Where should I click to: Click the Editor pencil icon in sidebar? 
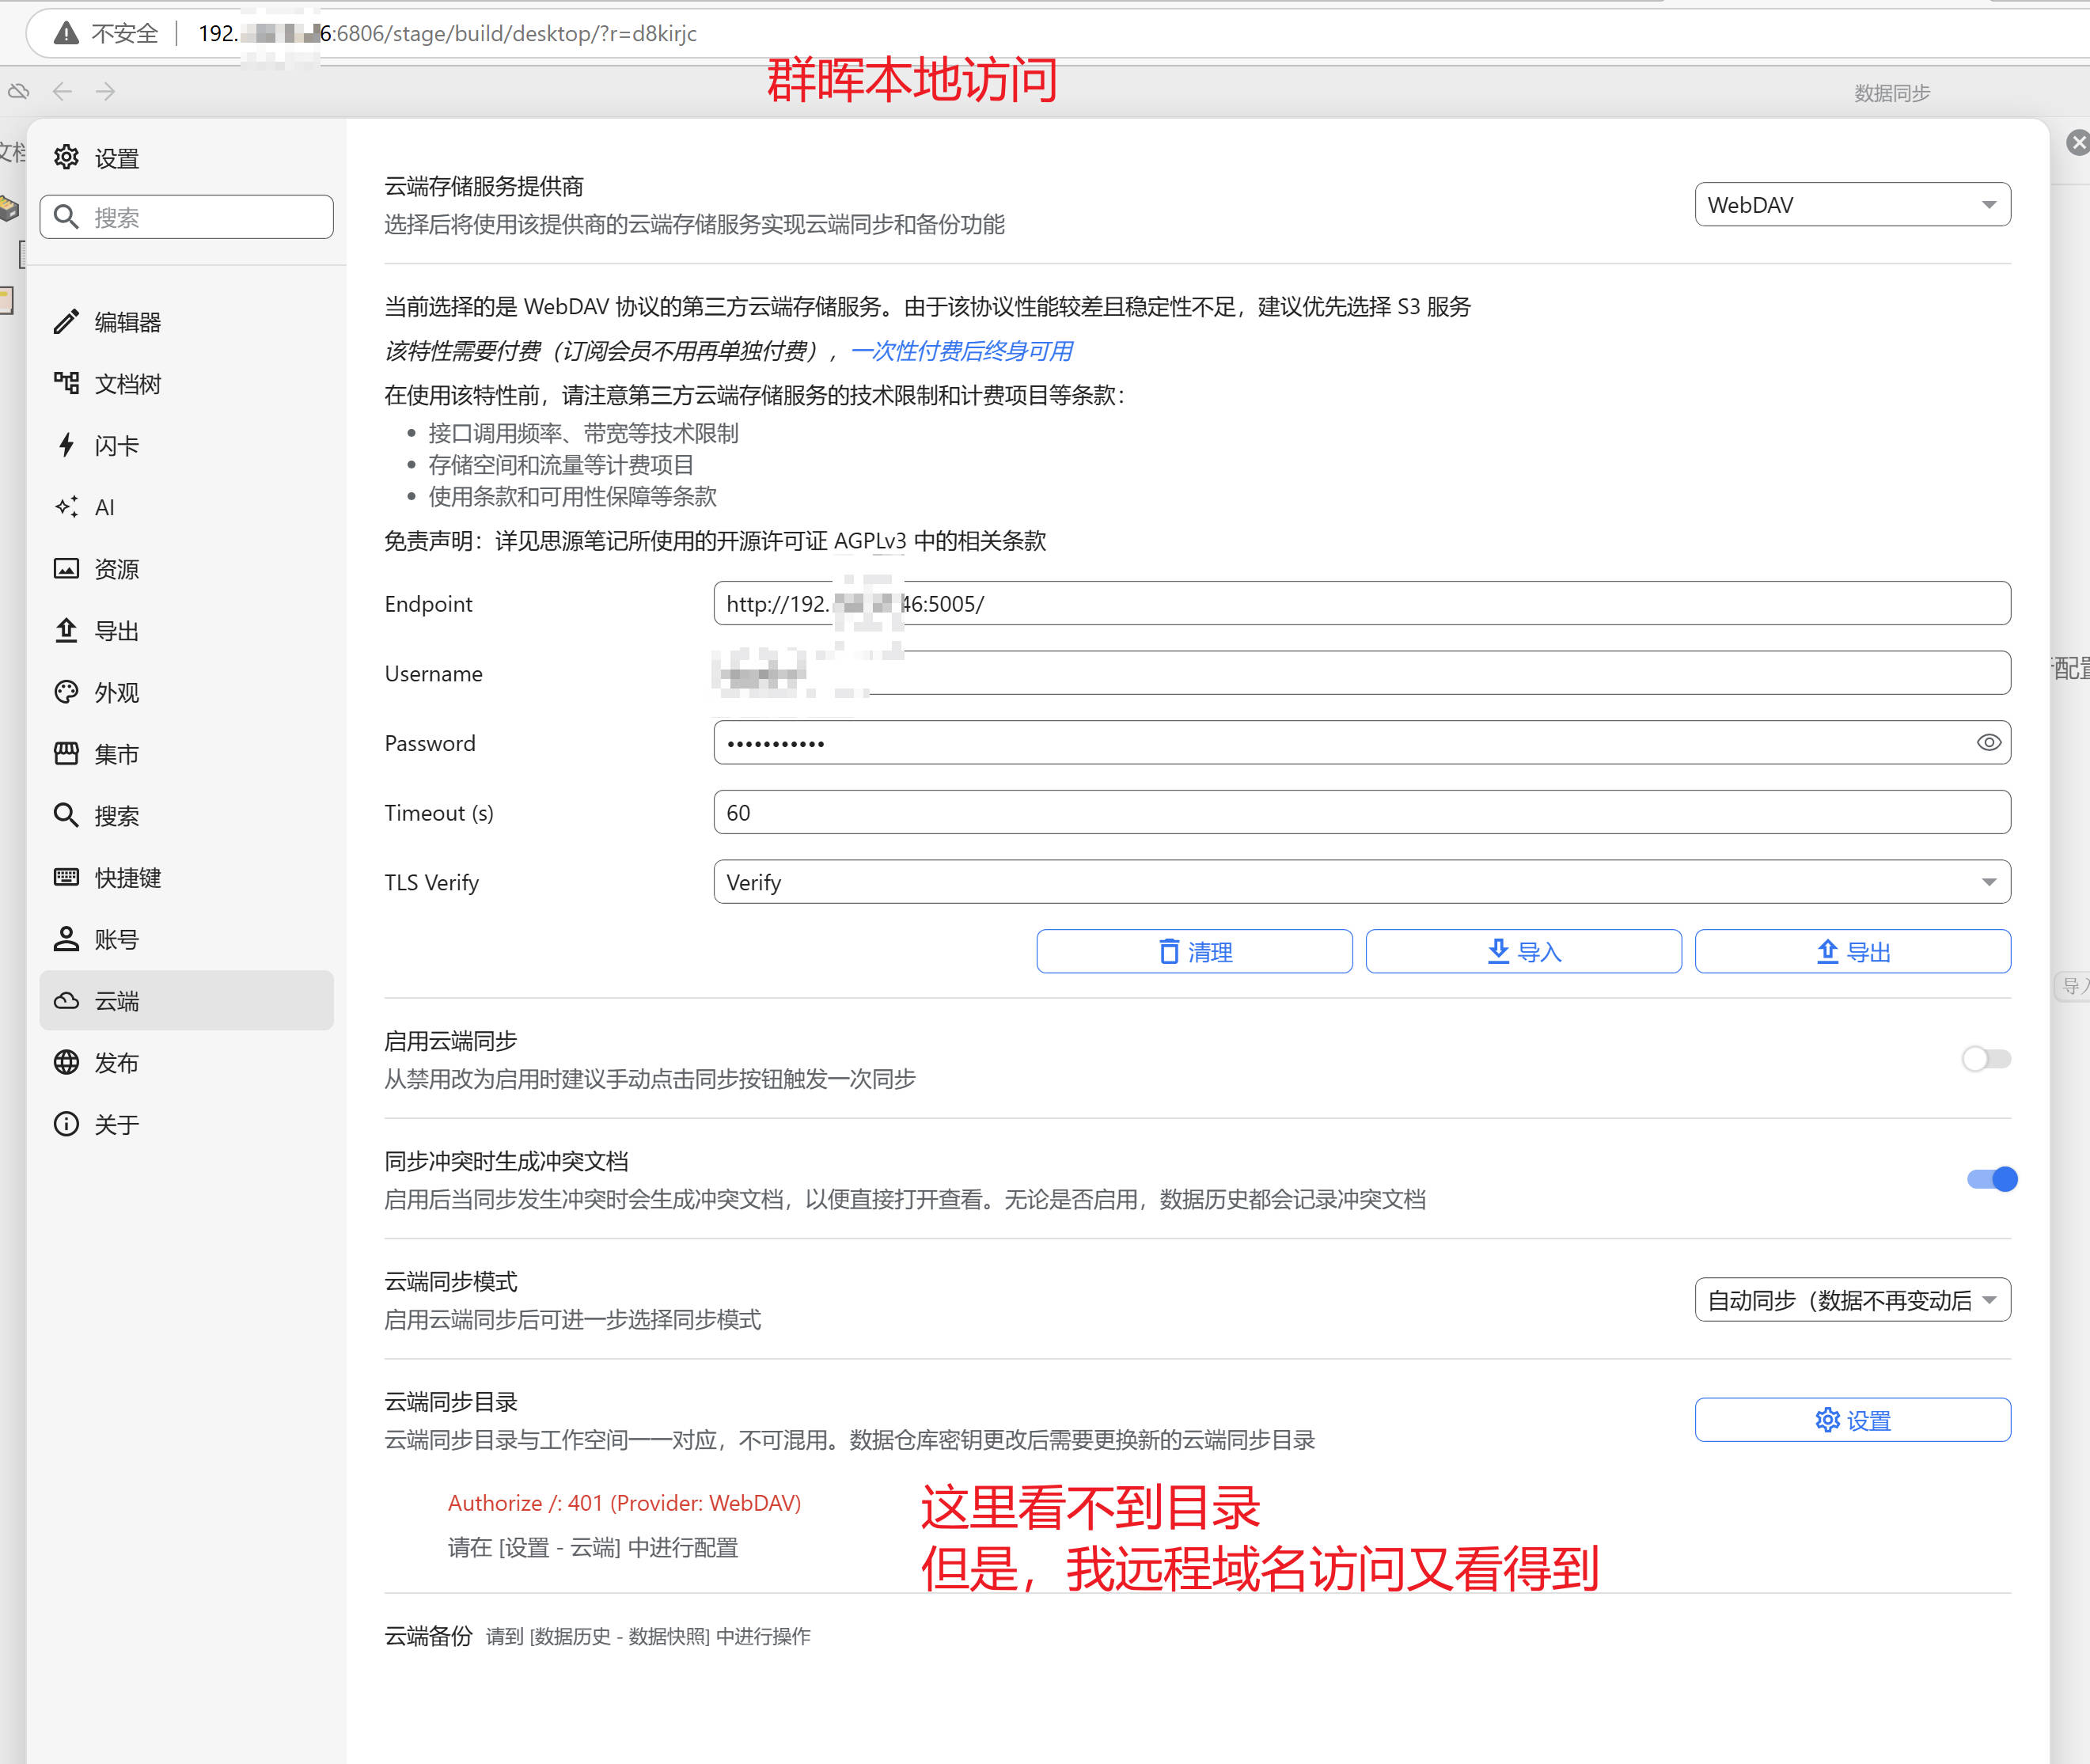coord(66,322)
